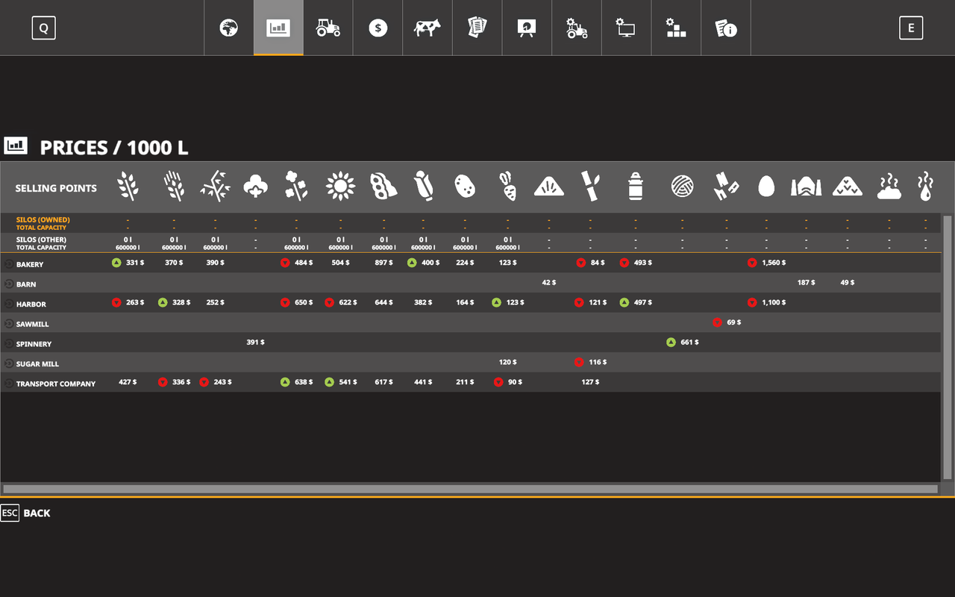Switch to the Prices statistics tab

tap(278, 28)
